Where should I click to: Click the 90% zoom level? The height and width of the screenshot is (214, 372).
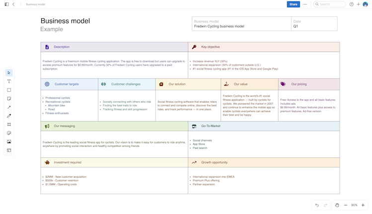[354, 205]
